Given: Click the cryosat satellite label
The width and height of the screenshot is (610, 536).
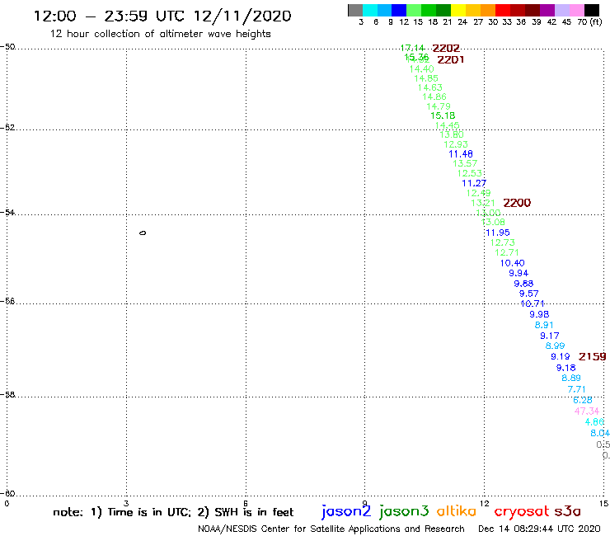Looking at the screenshot, I should tap(522, 511).
